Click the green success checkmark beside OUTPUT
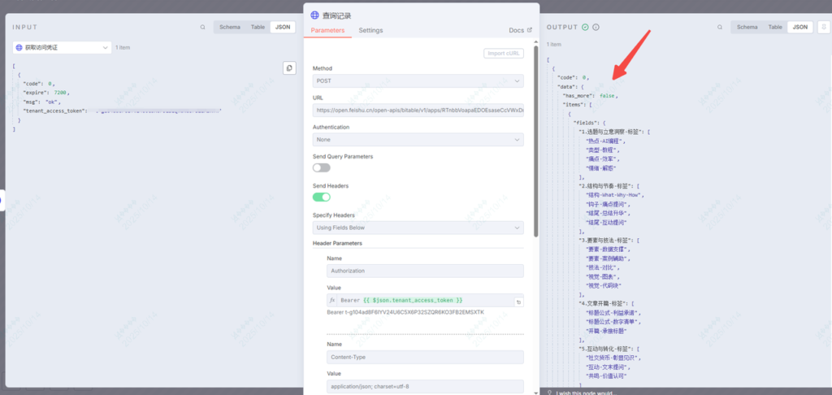 tap(585, 27)
